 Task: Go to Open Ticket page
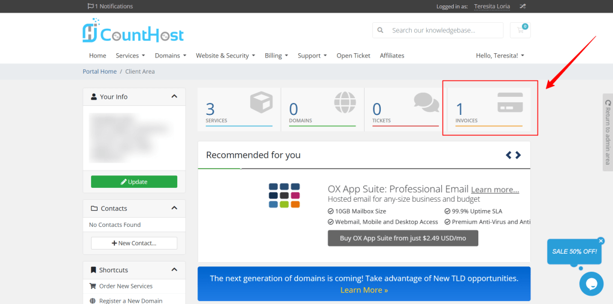(x=353, y=56)
